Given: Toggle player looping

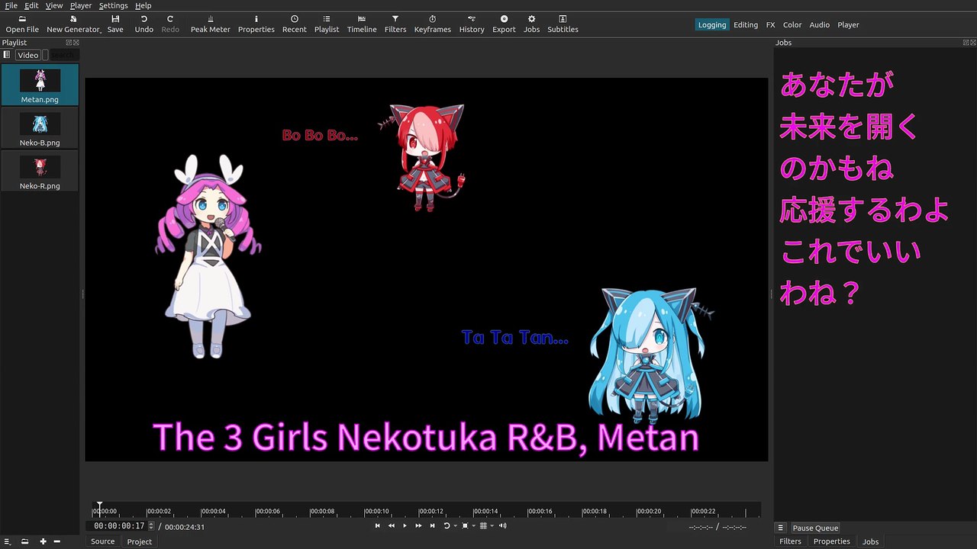Looking at the screenshot, I should (x=447, y=525).
